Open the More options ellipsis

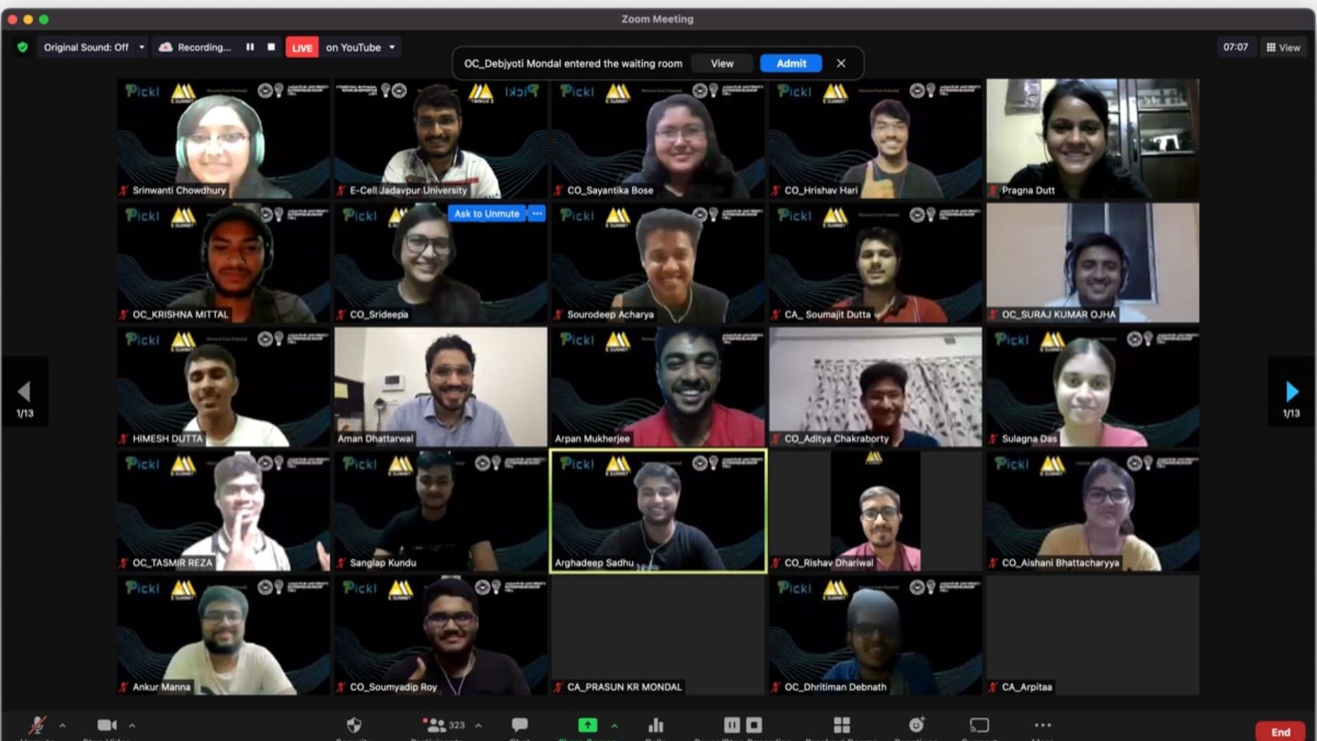(x=1042, y=725)
